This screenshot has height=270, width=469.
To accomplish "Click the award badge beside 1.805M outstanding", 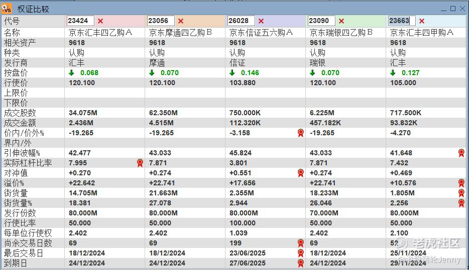I will click(x=461, y=193).
